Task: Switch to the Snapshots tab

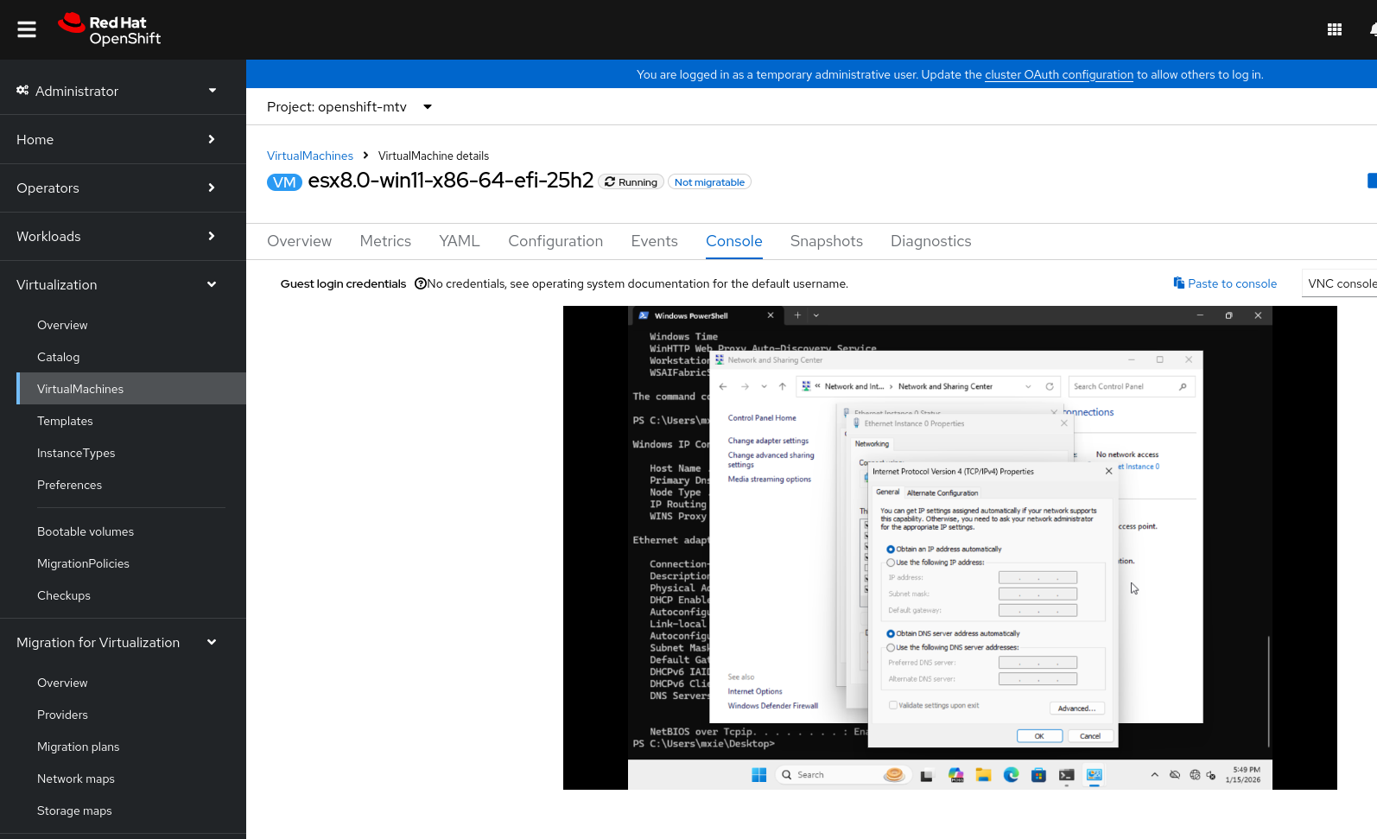Action: coord(827,241)
